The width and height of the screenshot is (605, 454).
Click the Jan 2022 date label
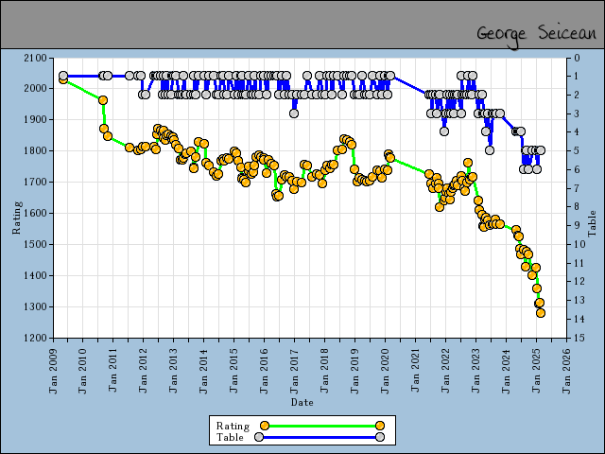coord(445,372)
